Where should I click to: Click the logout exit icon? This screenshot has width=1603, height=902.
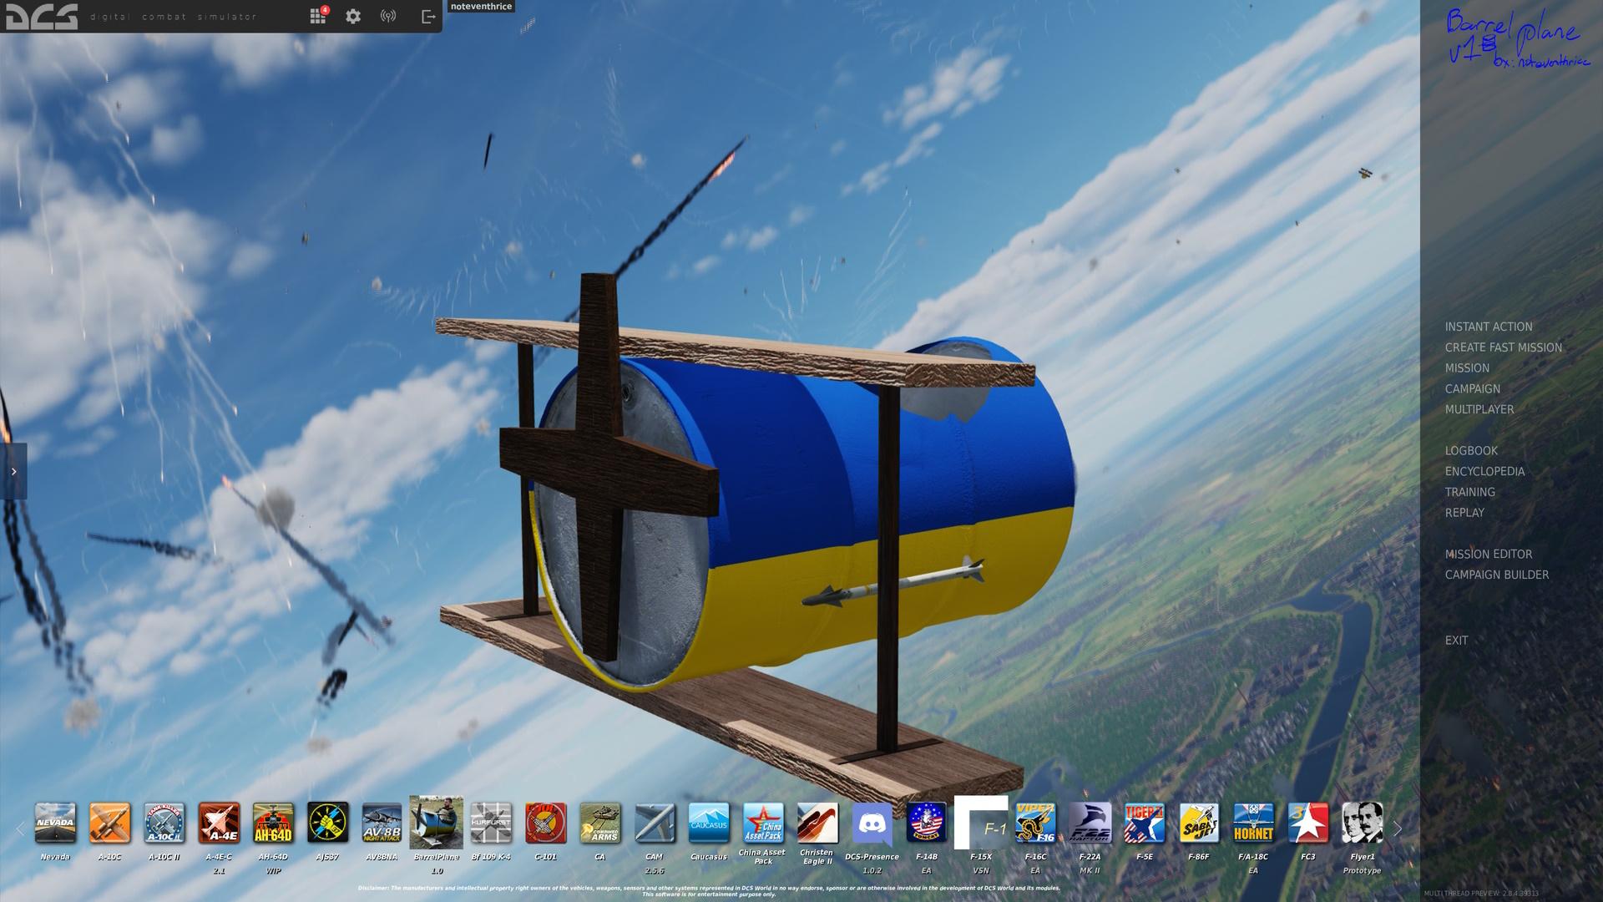[x=427, y=17]
